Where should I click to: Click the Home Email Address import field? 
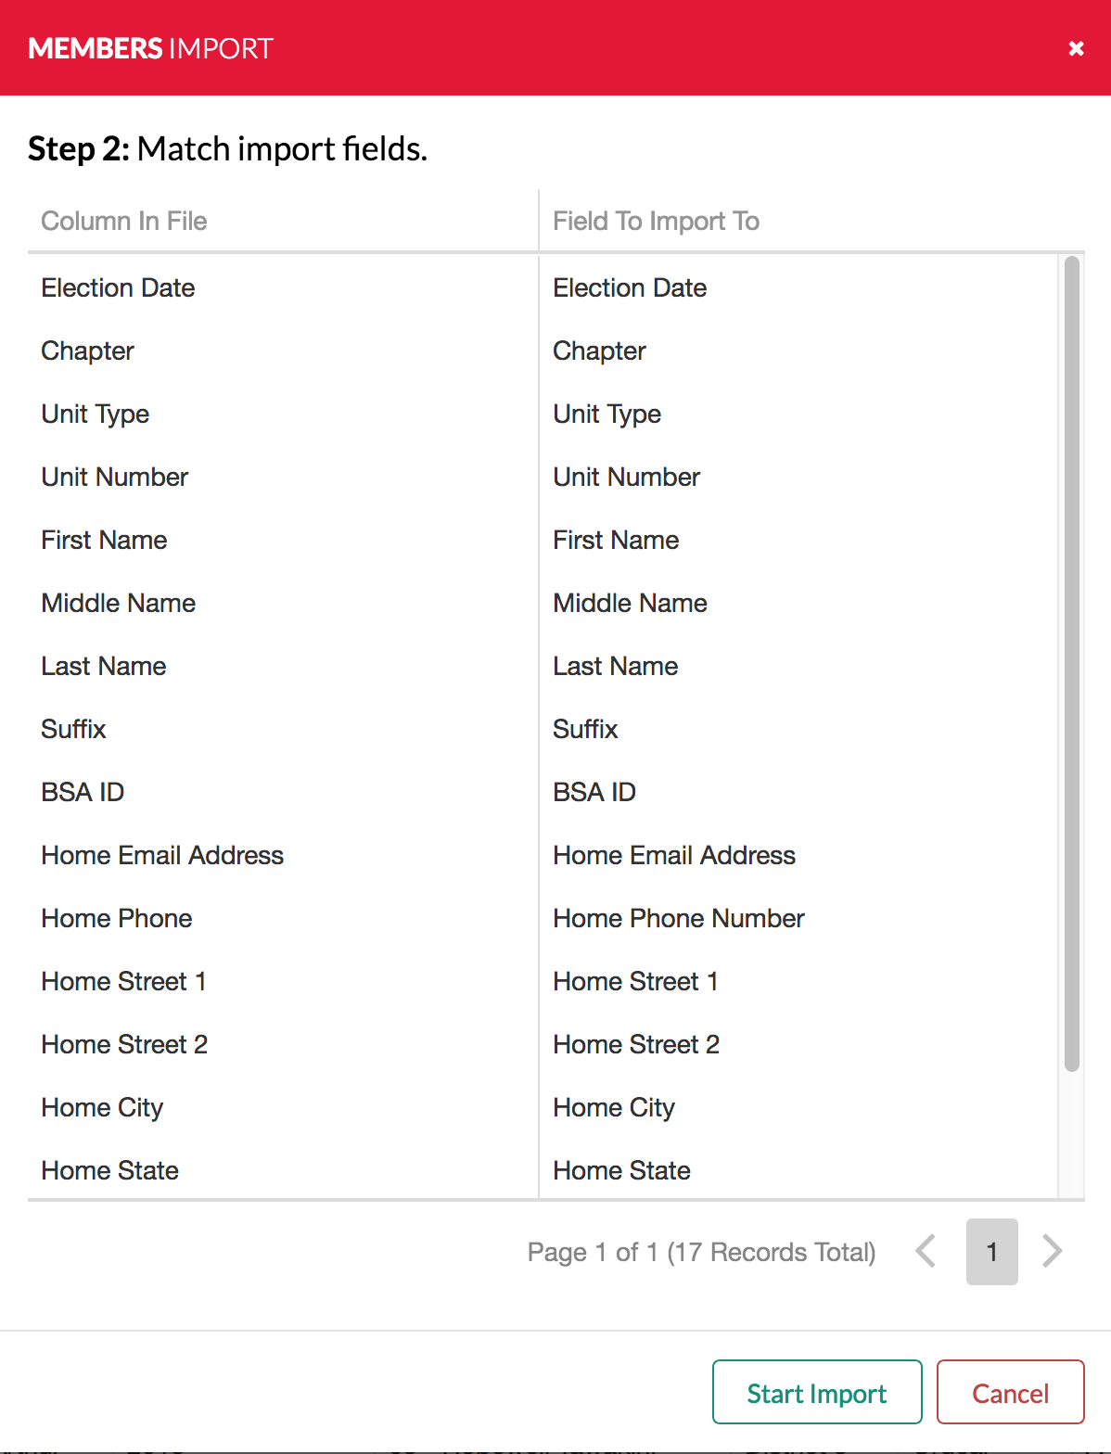(674, 856)
